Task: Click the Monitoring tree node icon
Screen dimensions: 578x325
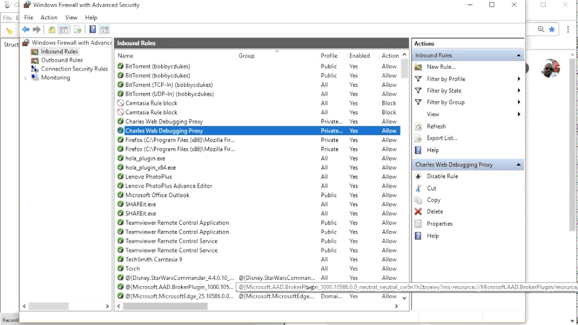Action: 35,78
